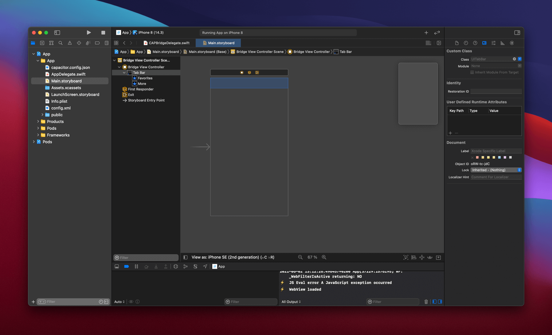Add a file with navigator plus button

[x=33, y=302]
